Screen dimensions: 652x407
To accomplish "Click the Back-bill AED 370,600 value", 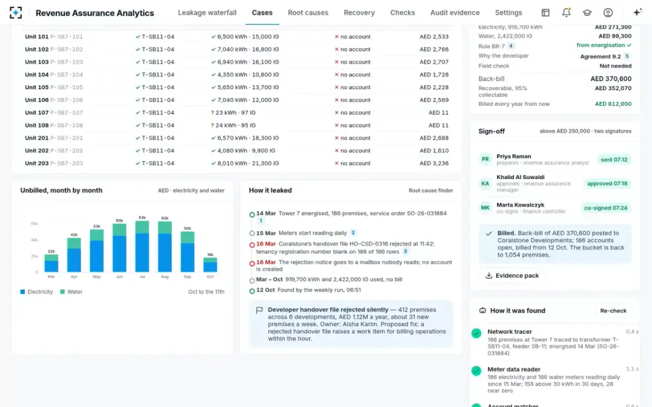I will pos(611,79).
